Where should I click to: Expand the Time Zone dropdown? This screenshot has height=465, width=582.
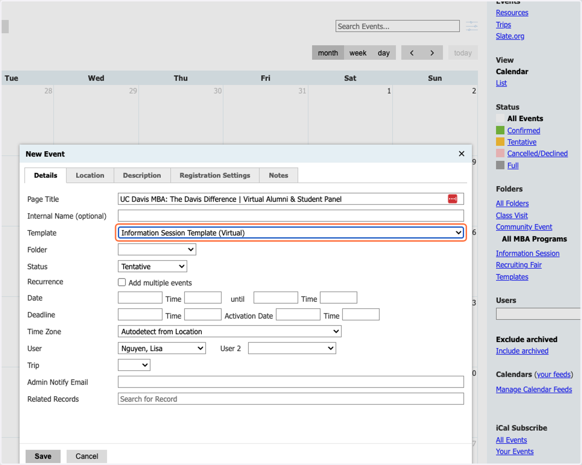point(229,332)
